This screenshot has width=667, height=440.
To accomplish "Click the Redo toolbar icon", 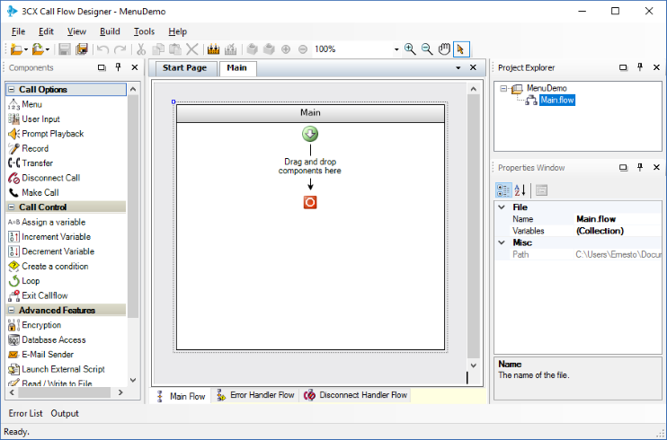I will [120, 49].
